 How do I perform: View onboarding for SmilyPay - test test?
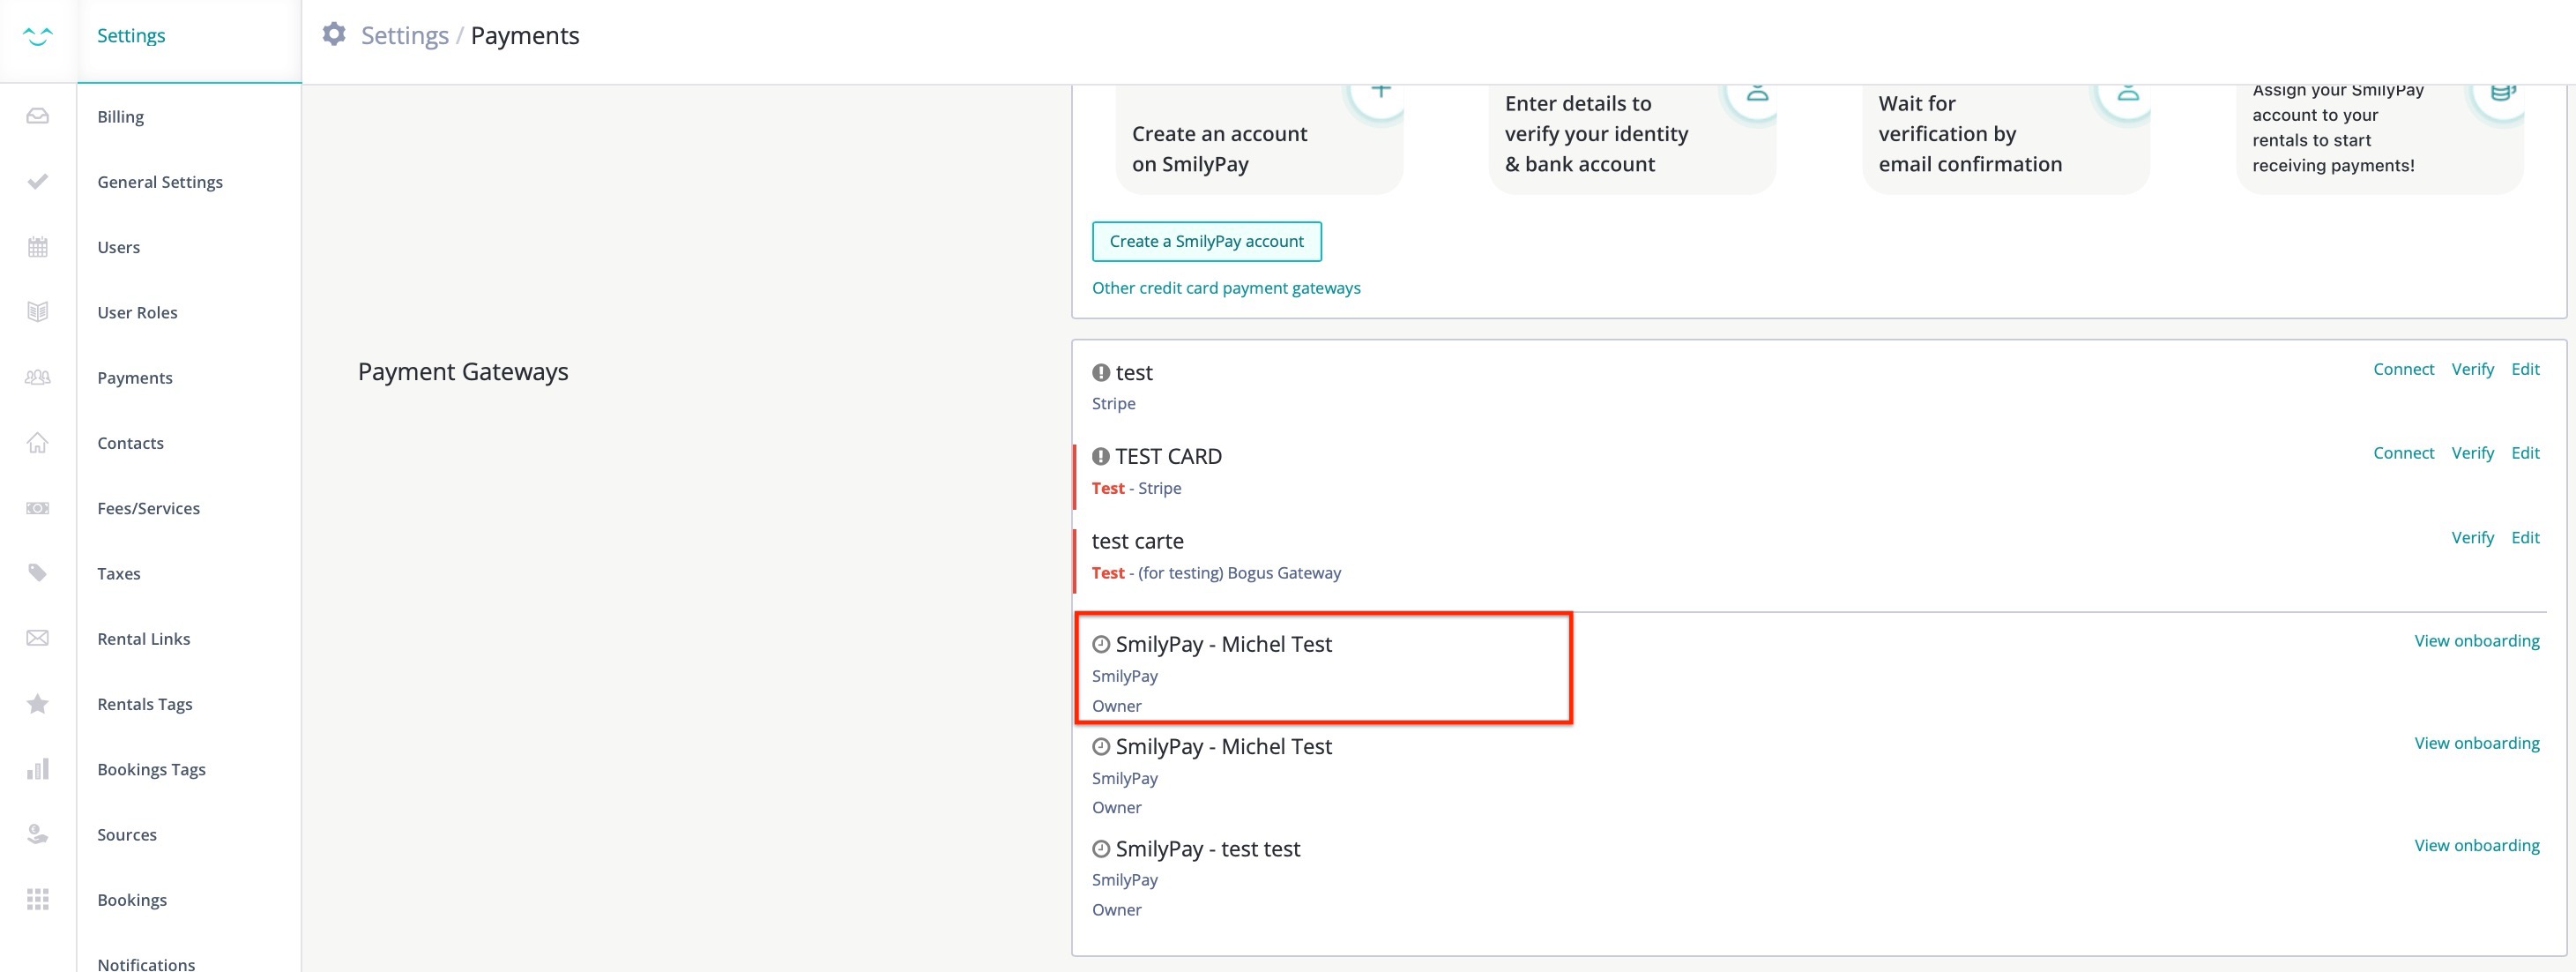[x=2476, y=846]
